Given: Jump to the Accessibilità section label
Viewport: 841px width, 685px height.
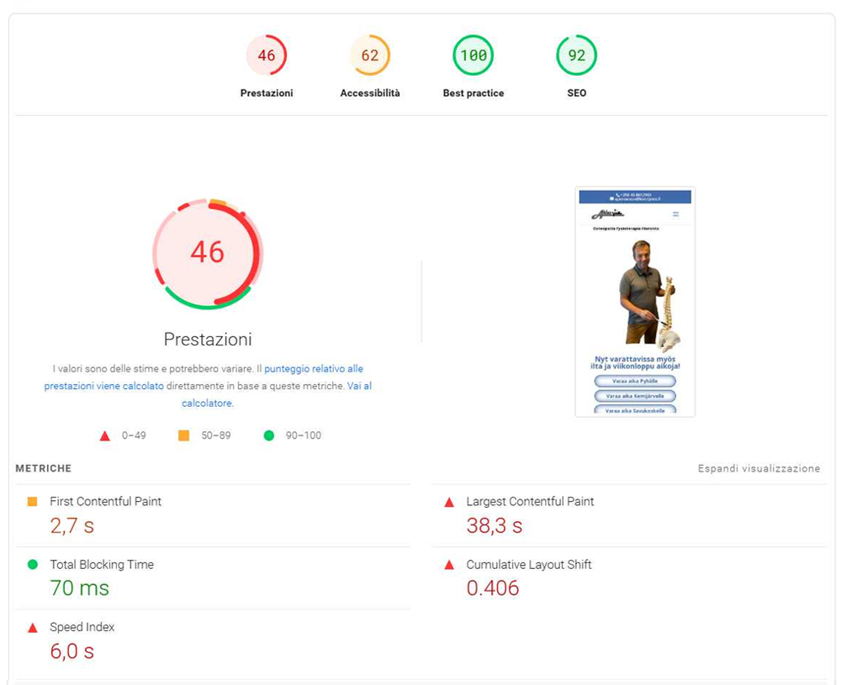Looking at the screenshot, I should (x=370, y=93).
